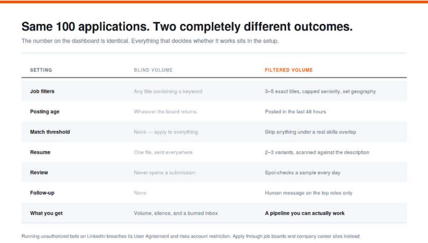This screenshot has height=243, width=428.
Task: Click the main headline about 100 applications
Action: pyautogui.click(x=187, y=27)
